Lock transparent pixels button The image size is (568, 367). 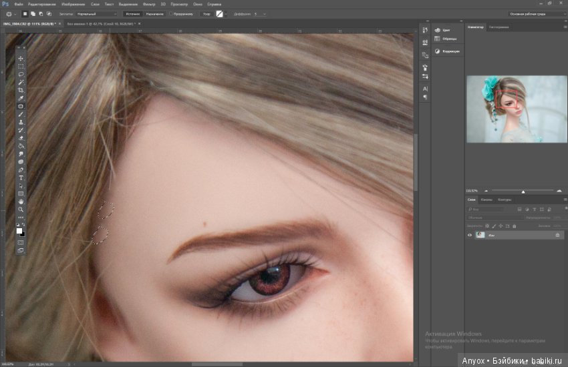point(487,226)
